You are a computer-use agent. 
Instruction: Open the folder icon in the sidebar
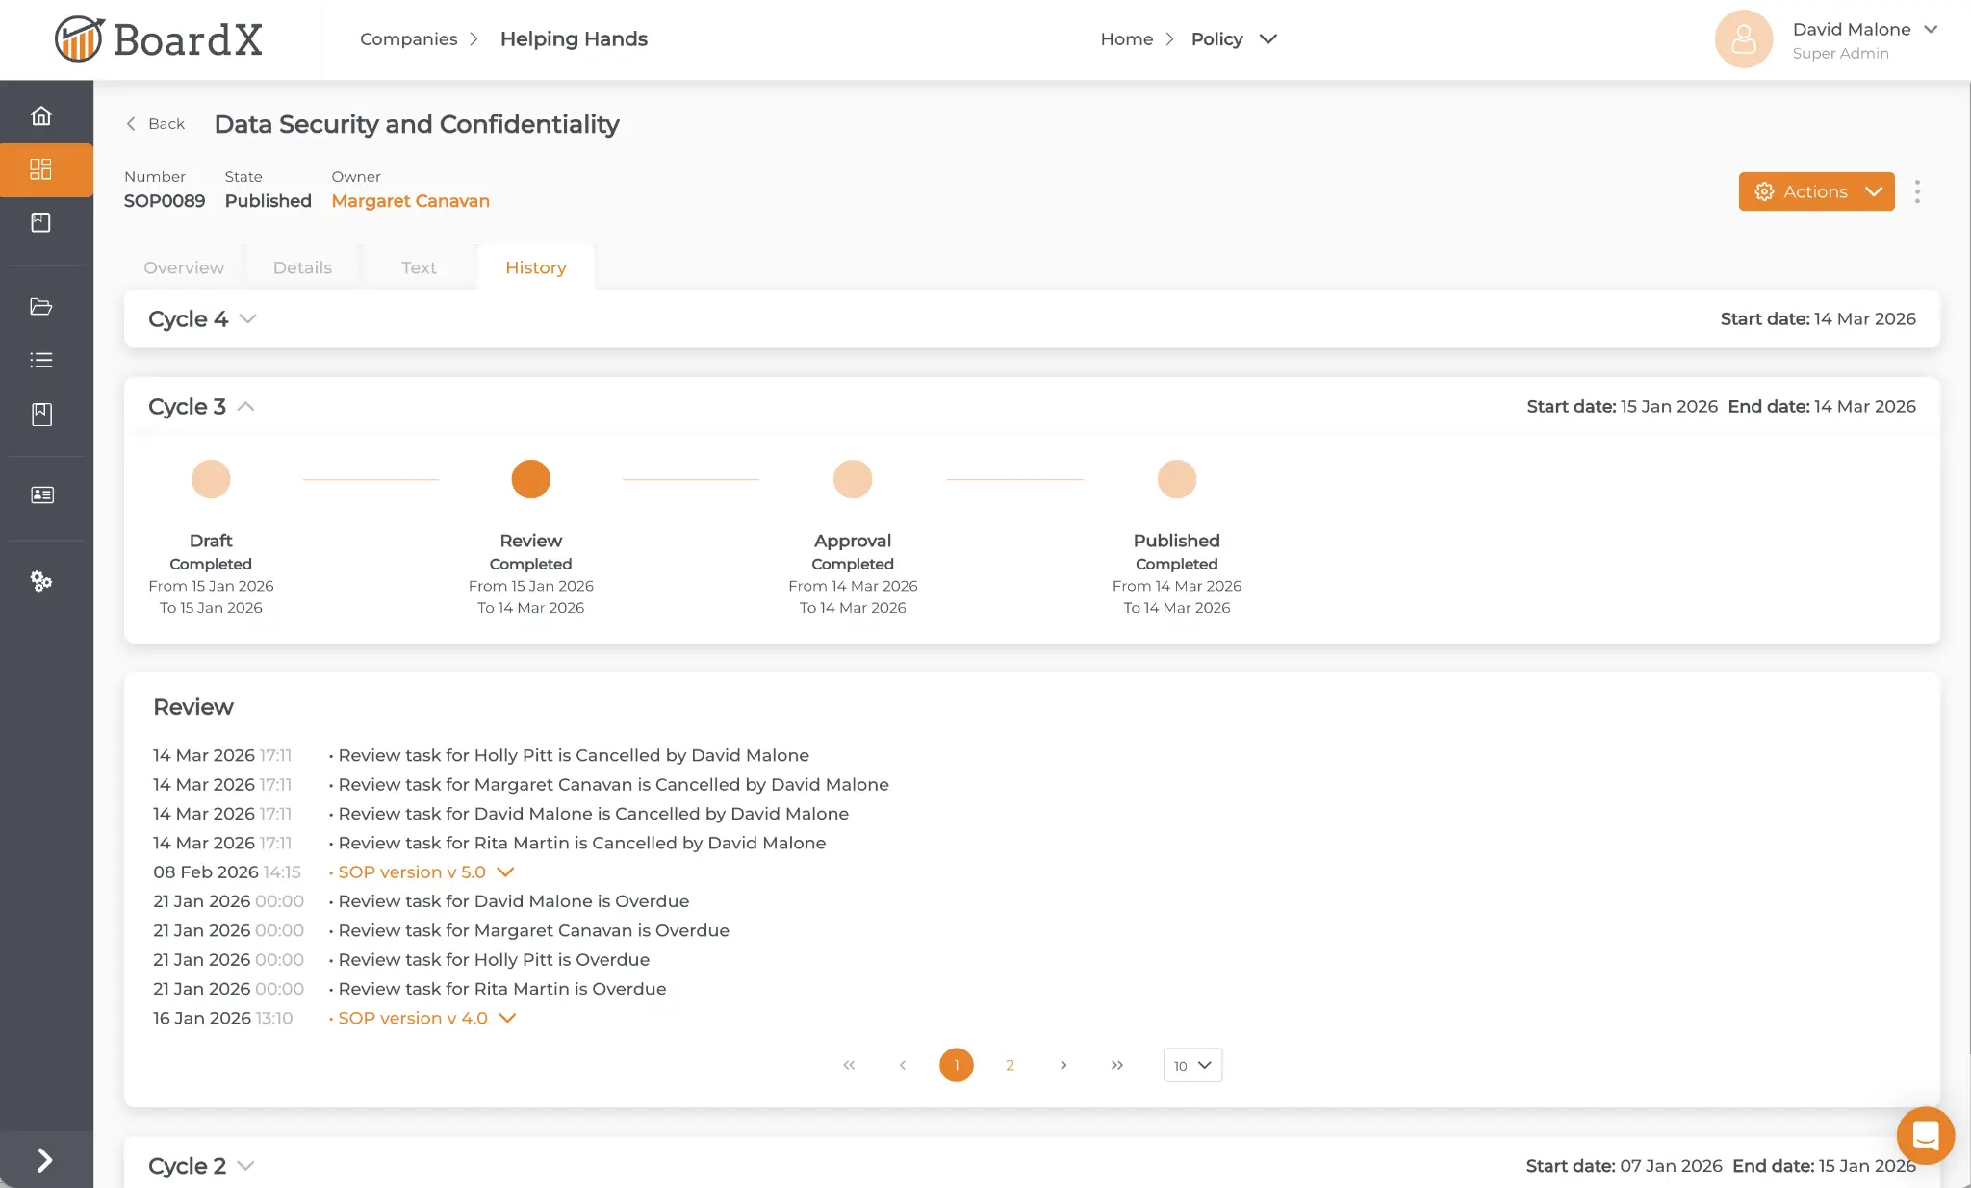tap(42, 306)
